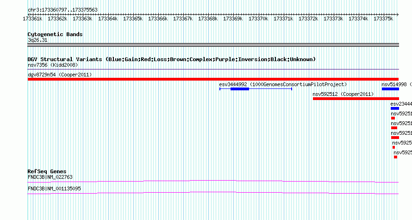Pick the 173370k mark on the ruler
Image resolution: width=412 pixels, height=220 pixels.
258,19
